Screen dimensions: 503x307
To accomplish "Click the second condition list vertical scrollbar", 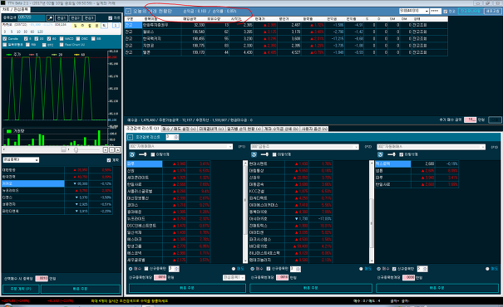I will [x=372, y=212].
